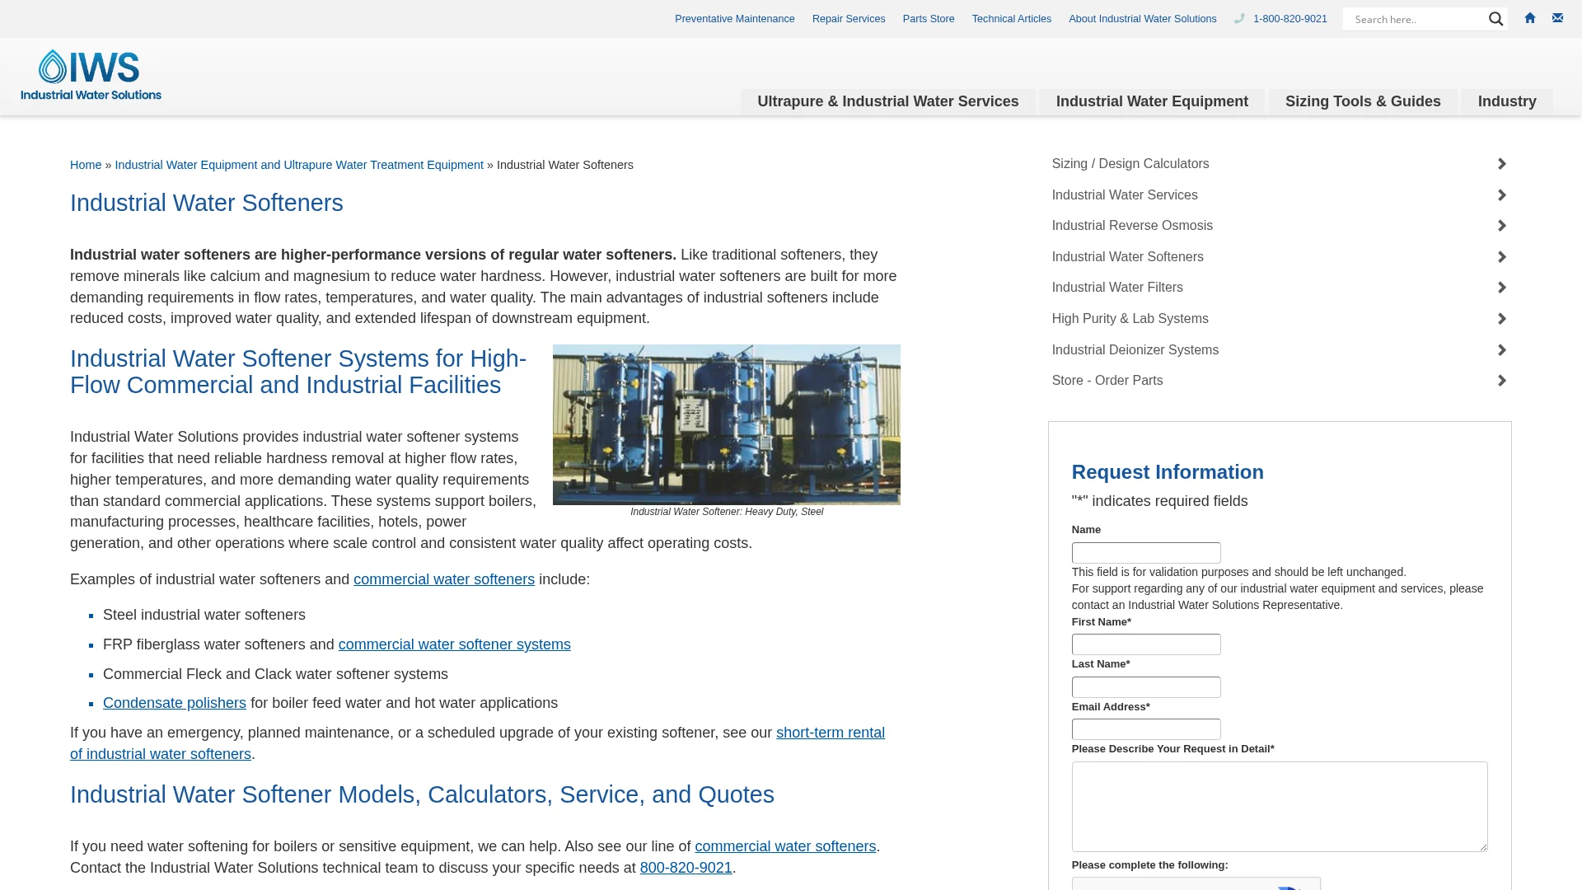This screenshot has width=1582, height=890.
Task: Expand Industrial Water Filters chevron
Action: tap(1502, 288)
